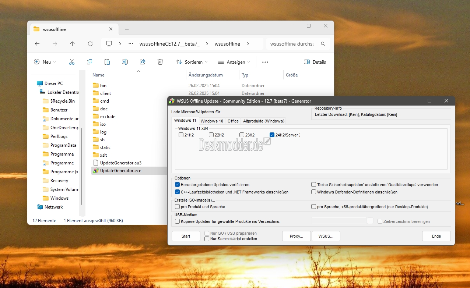Open the Anzeigen dropdown

tap(234, 62)
